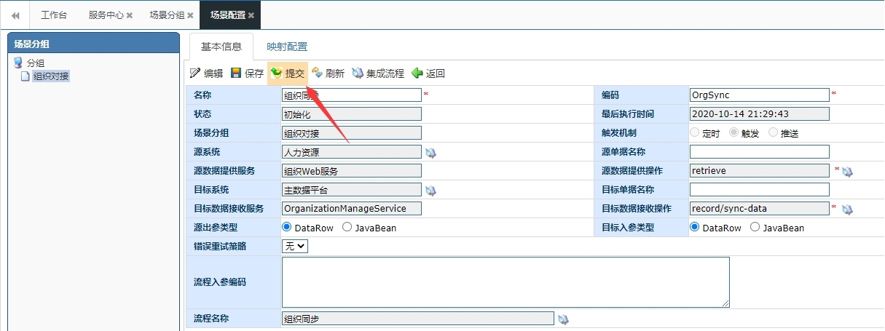Open the 映射配置 sub-tab

point(287,47)
